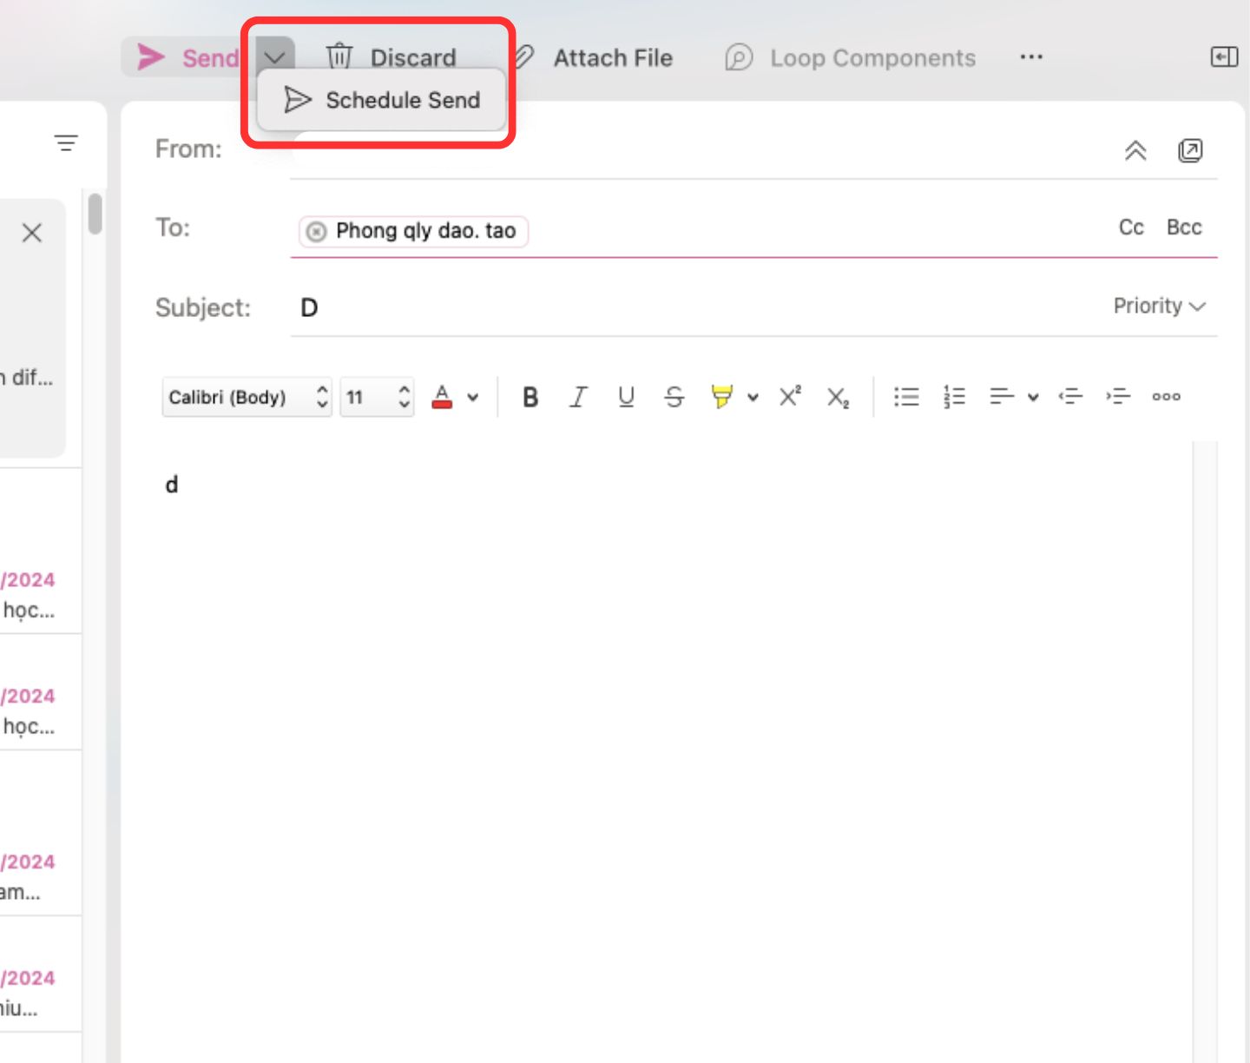
Task: Open the Calibri (Body) font selector
Action: pyautogui.click(x=247, y=397)
